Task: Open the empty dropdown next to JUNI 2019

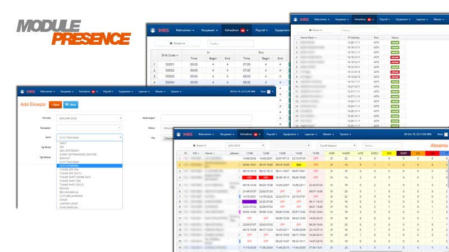Action: 291,146
